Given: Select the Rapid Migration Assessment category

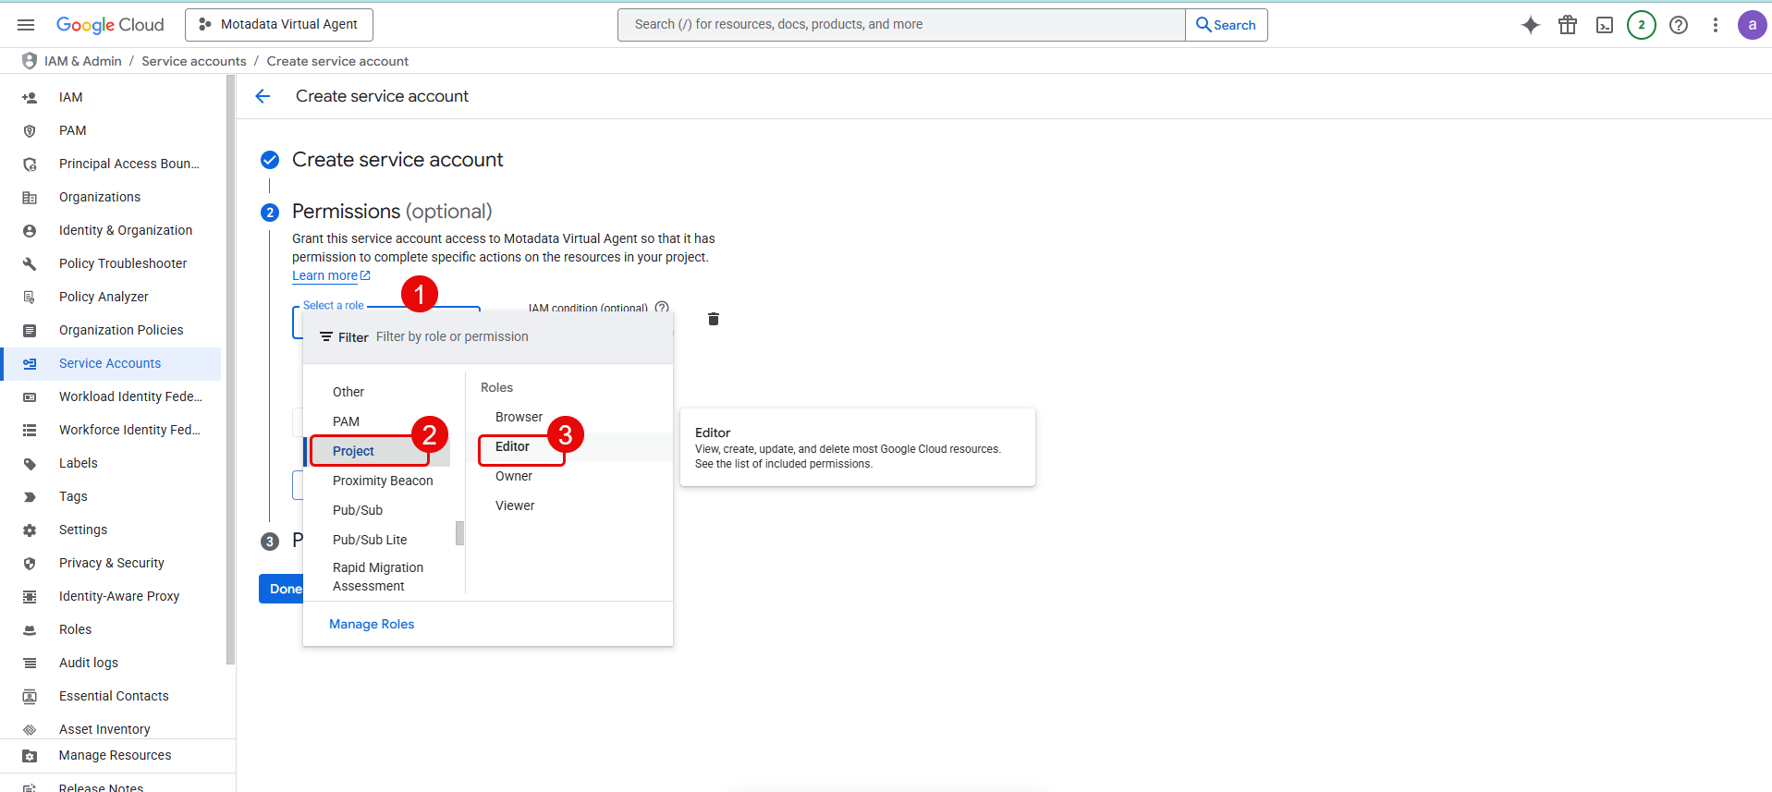Looking at the screenshot, I should point(378,577).
